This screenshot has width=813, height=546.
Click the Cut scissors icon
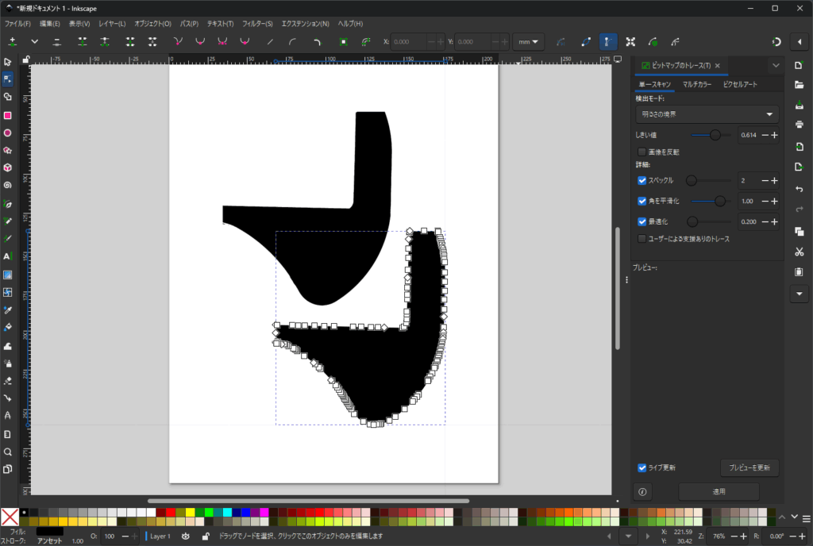coord(800,252)
